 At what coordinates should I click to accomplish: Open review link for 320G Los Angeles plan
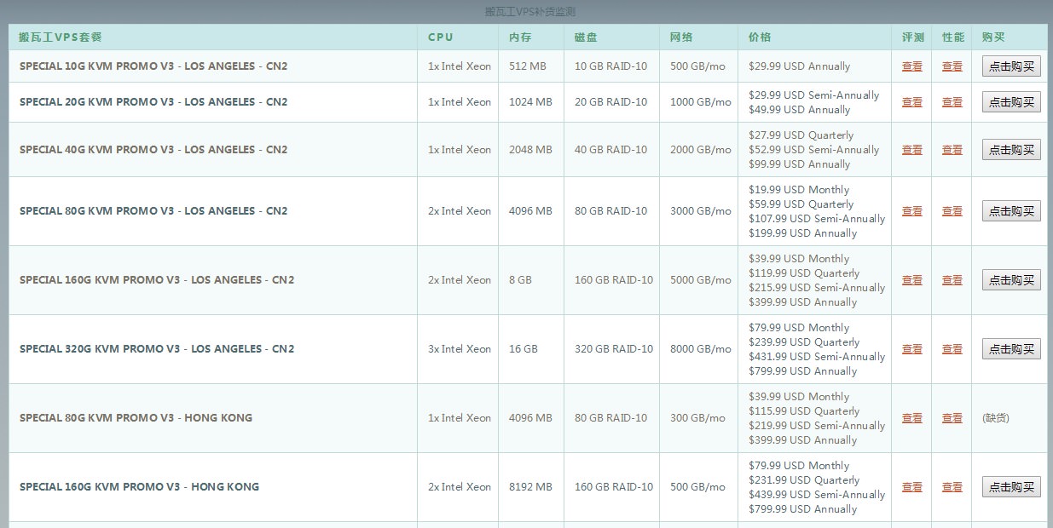(911, 349)
